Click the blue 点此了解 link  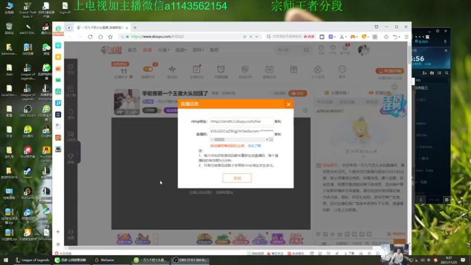coord(254,145)
